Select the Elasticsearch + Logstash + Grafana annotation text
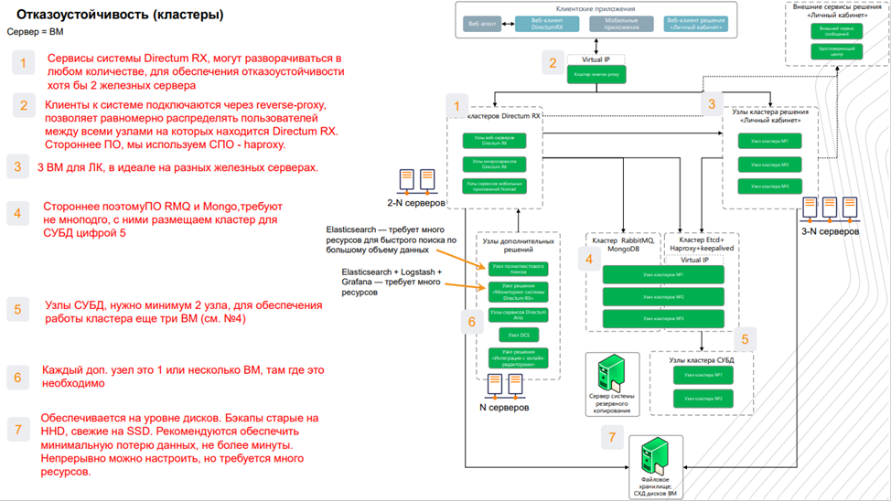891x501 pixels. point(392,282)
